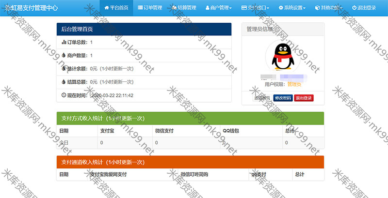388x198 pixels.
Task: Click the 后台管理首页 panel header
Action: click(x=144, y=30)
